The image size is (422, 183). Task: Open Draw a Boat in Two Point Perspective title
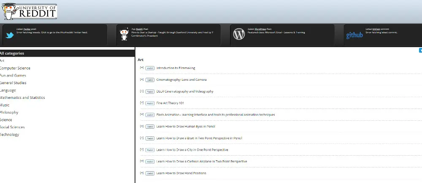(x=199, y=138)
